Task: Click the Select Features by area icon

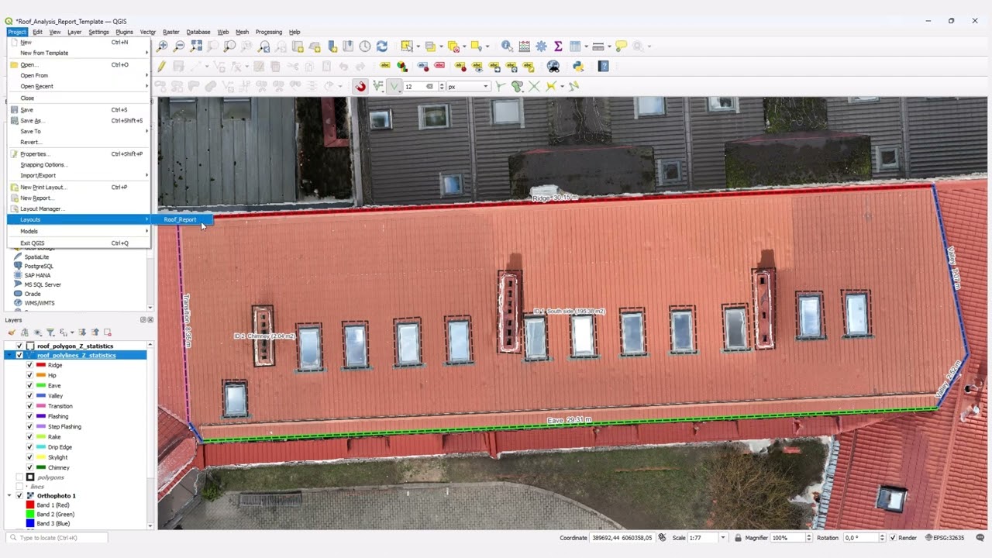Action: click(407, 46)
